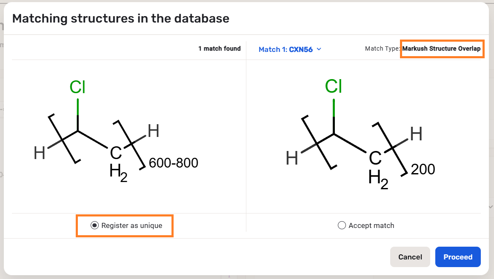Click the Markush Structure Overlap match type
The image size is (494, 279).
point(441,49)
